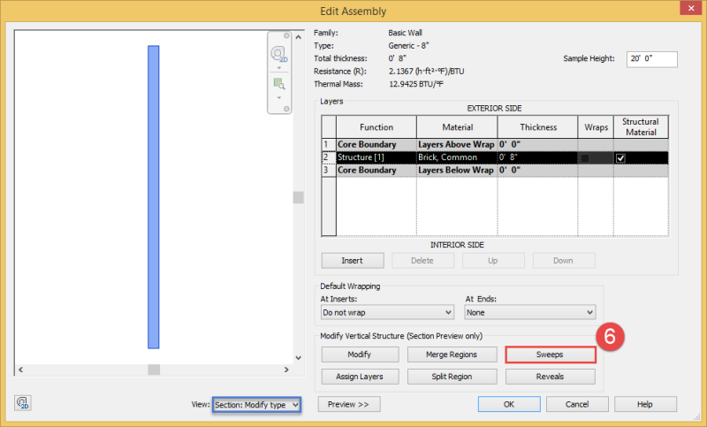
Task: Click the 2D steering wheel navigation icon
Action: click(280, 54)
